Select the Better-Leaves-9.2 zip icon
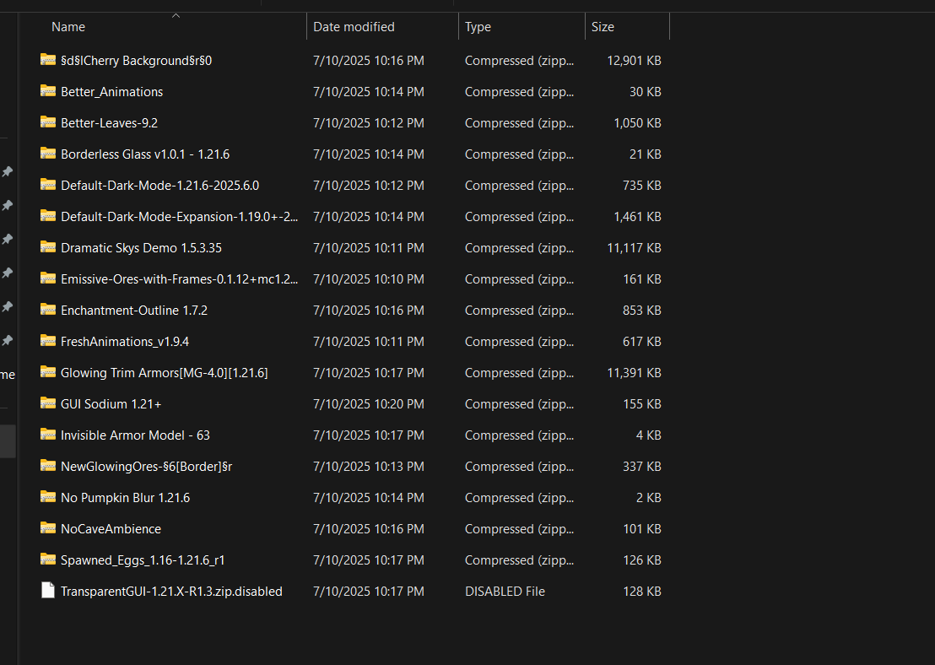 (x=48, y=122)
